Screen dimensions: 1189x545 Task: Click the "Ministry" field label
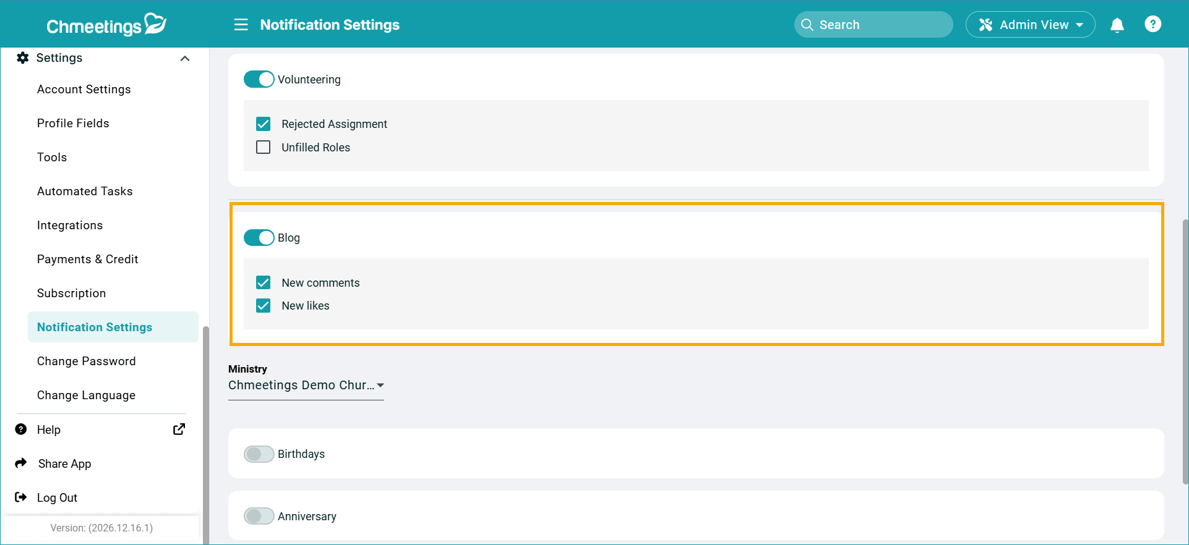(x=247, y=369)
